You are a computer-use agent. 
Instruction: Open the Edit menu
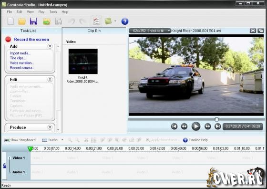pyautogui.click(x=19, y=12)
